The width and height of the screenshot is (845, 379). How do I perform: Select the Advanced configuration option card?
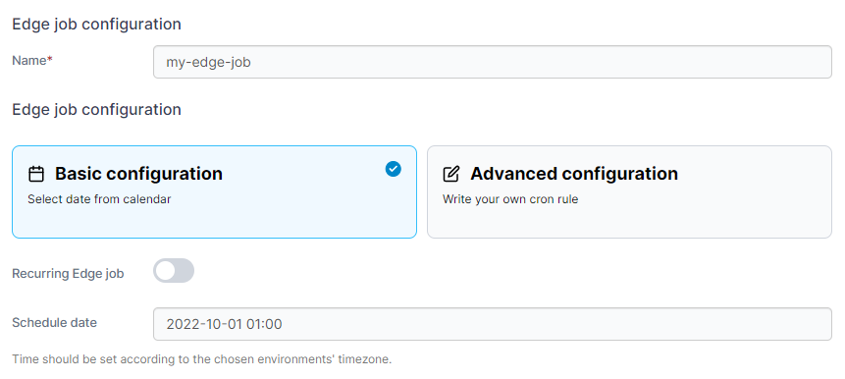pyautogui.click(x=629, y=191)
